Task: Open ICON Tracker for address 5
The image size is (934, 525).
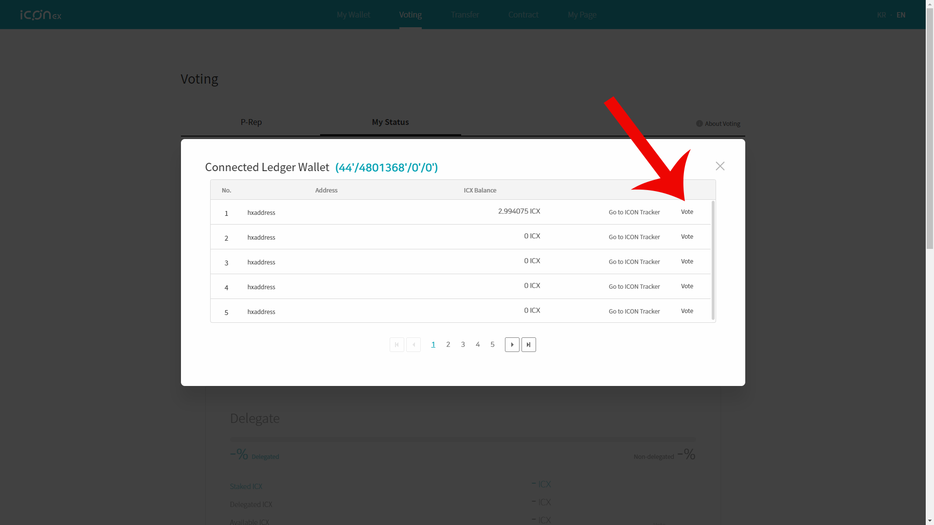Action: (x=634, y=312)
